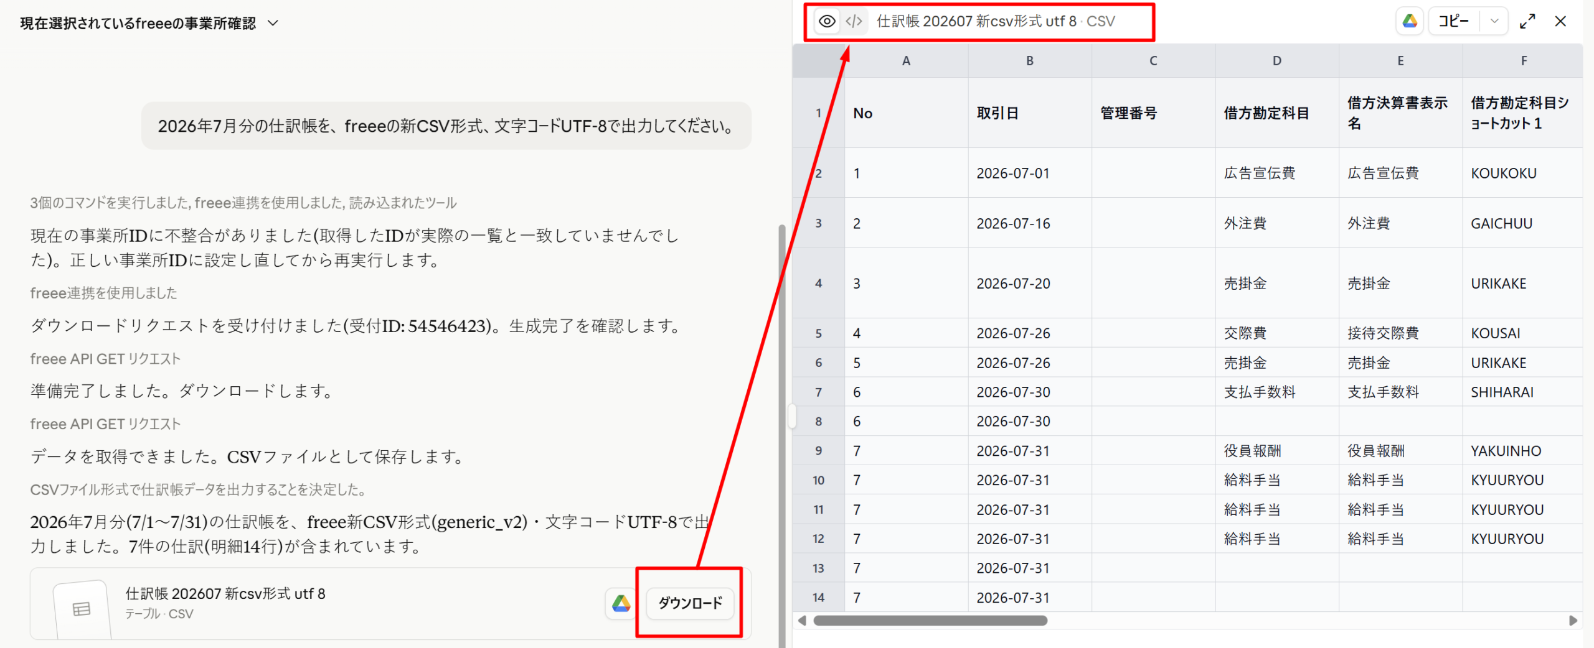Click the 役員報酬 cell in column E
This screenshot has height=648, width=1594.
(1400, 451)
